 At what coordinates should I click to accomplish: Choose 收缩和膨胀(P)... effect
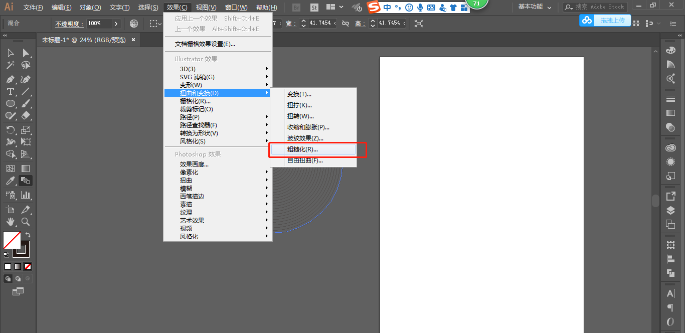313,127
